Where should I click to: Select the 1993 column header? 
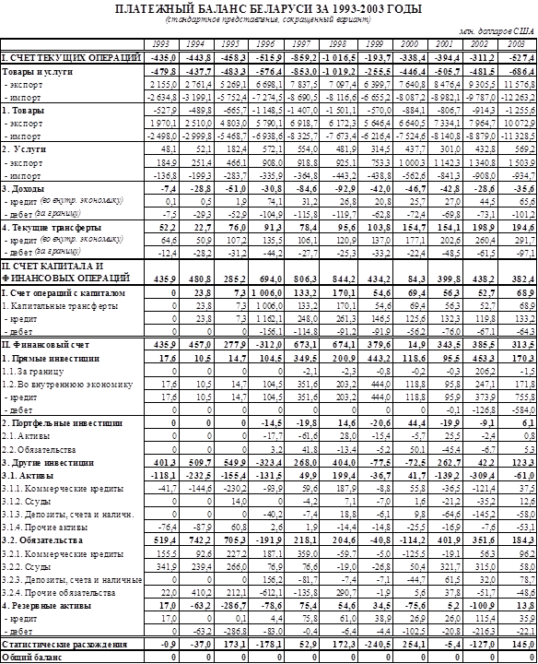pyautogui.click(x=160, y=44)
